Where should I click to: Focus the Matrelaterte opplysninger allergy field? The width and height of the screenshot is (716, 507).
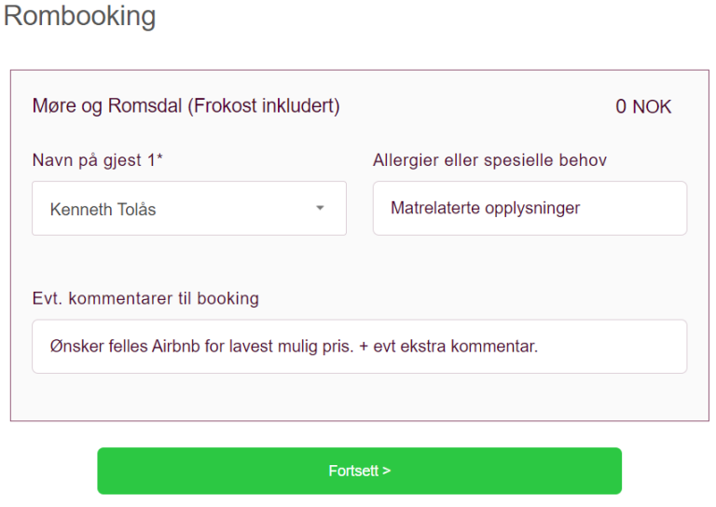pos(530,208)
